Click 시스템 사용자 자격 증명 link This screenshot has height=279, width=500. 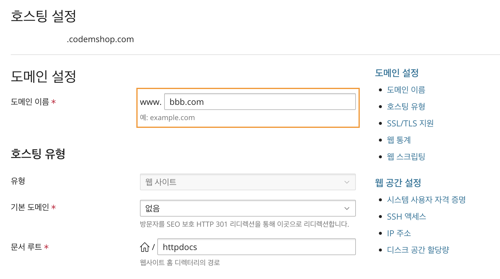426,200
